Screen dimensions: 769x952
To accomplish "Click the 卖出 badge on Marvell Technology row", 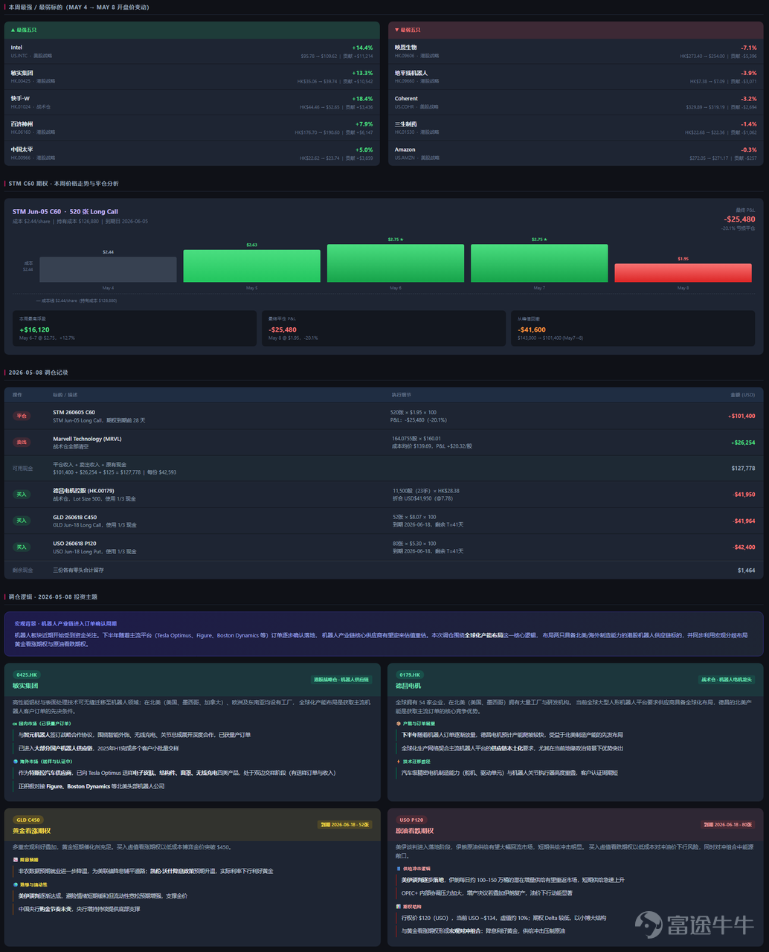I will [22, 443].
